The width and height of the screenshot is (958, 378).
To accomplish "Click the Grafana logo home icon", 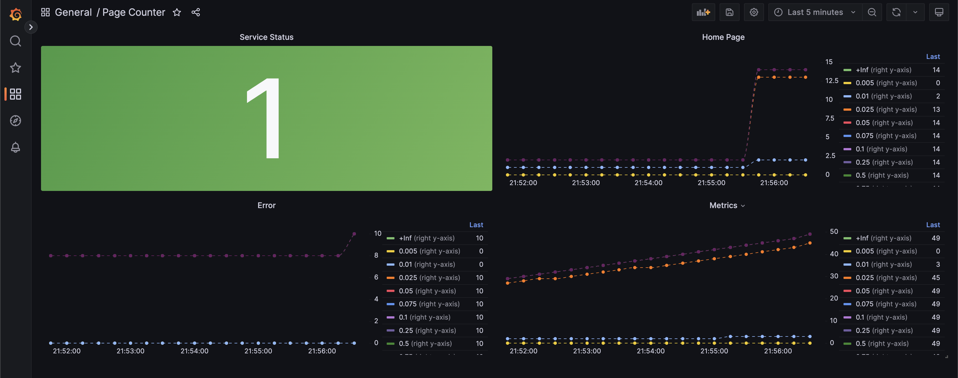I will [x=16, y=14].
